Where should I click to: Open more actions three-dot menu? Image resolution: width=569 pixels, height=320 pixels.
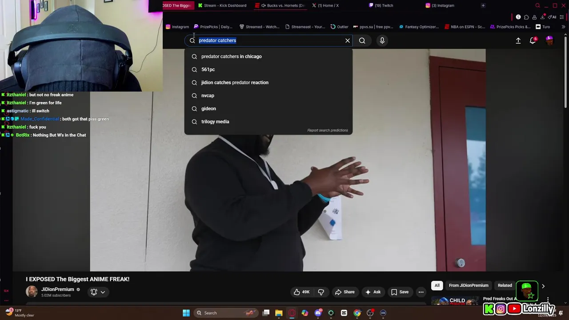(421, 292)
